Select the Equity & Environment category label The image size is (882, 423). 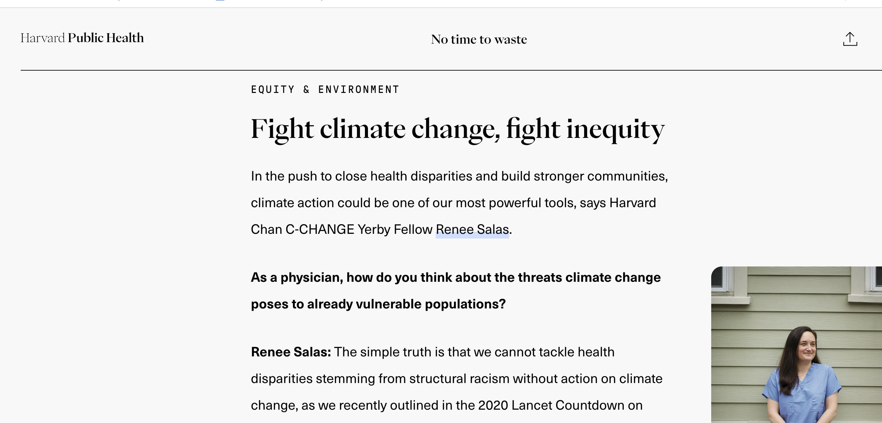click(325, 90)
